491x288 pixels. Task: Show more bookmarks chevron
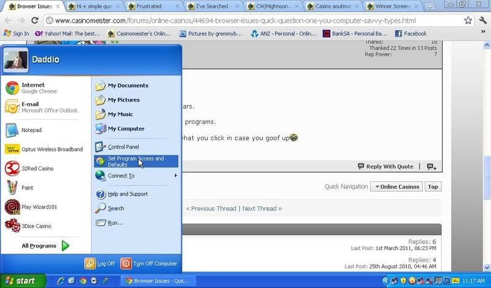[483, 32]
